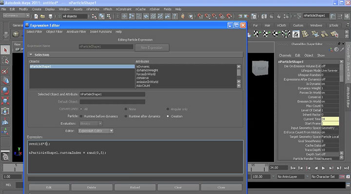The width and height of the screenshot is (351, 194).
Task: Click the Play forwards button
Action: tap(323, 168)
